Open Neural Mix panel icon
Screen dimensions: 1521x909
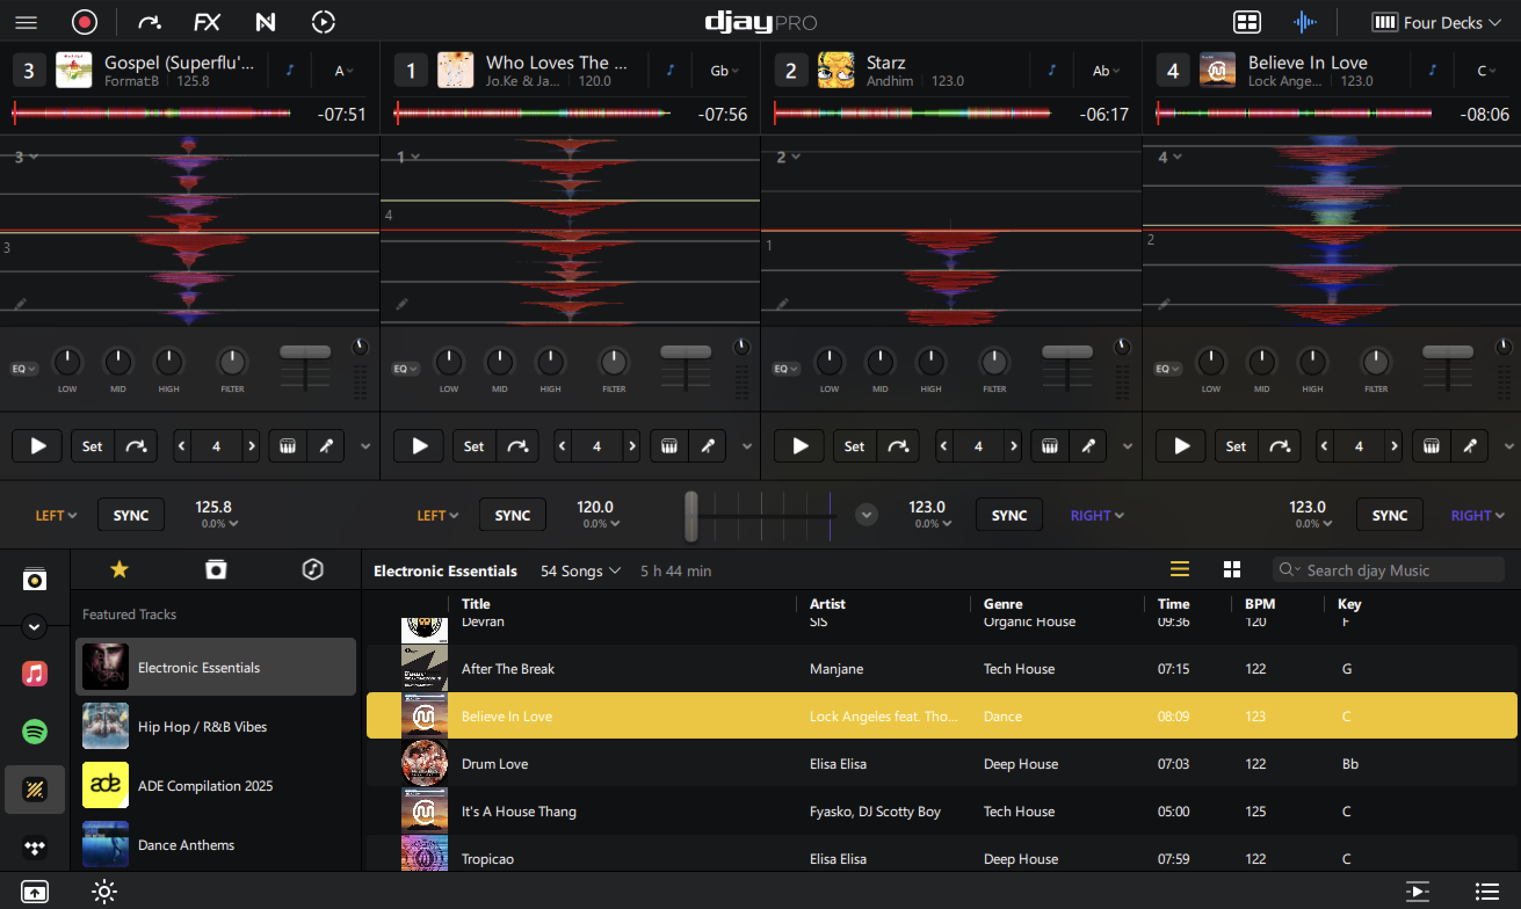coord(265,23)
